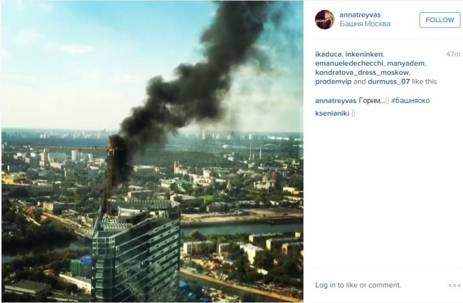Open annatreyvas username in header
The width and height of the screenshot is (463, 303).
tap(360, 15)
